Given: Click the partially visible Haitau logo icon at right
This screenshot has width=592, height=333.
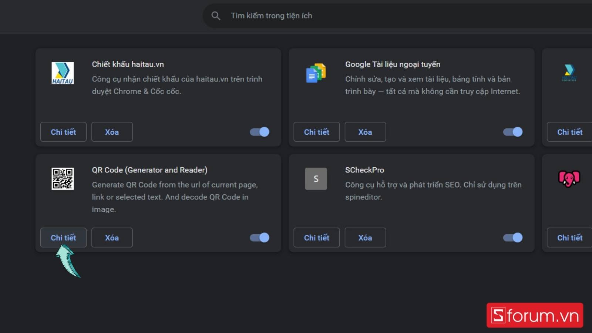Looking at the screenshot, I should coord(569,73).
